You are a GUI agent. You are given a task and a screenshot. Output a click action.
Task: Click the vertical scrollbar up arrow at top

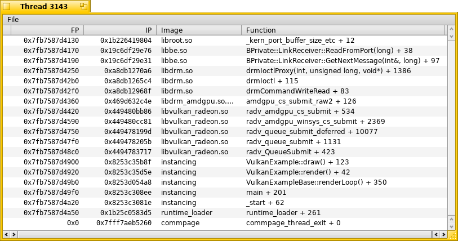(451, 29)
